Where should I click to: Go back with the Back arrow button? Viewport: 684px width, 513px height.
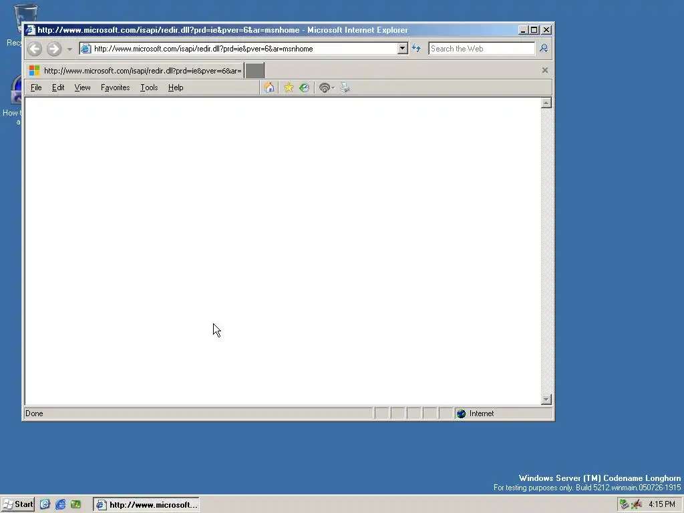pyautogui.click(x=35, y=48)
